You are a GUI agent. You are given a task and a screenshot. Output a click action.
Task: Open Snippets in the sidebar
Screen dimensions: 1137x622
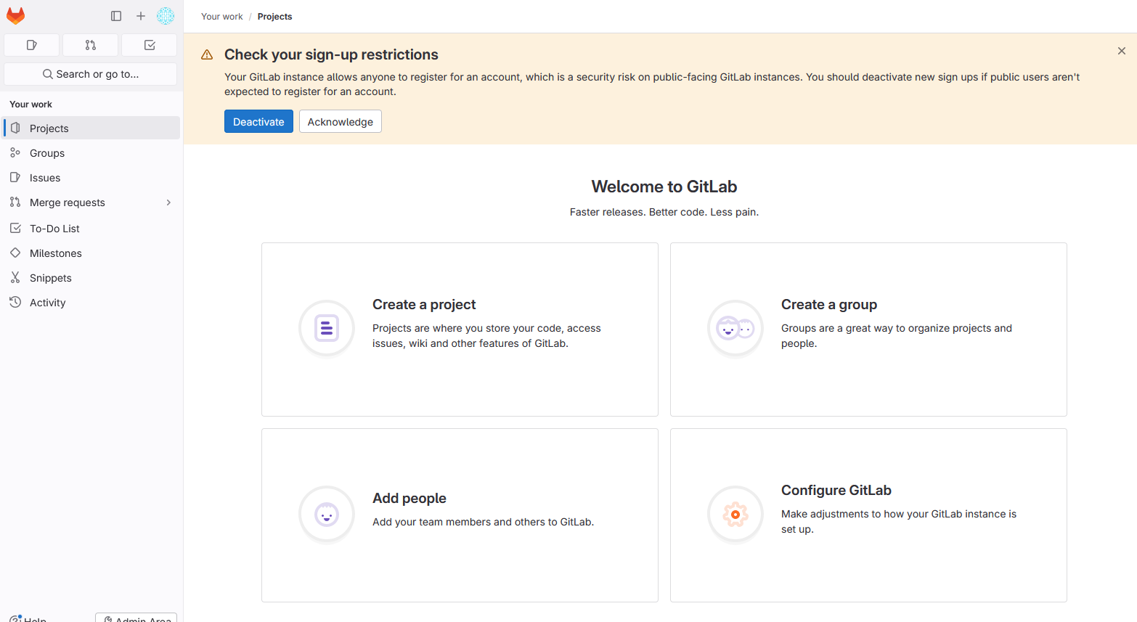[91, 278]
